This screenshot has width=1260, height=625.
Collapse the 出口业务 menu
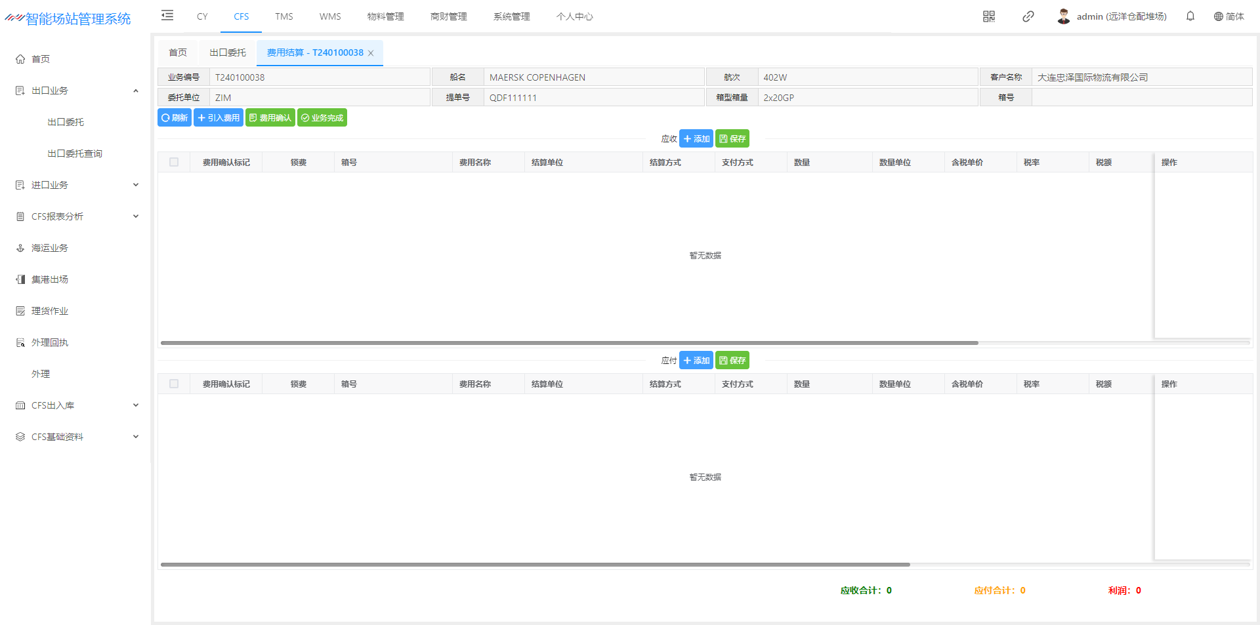(135, 91)
